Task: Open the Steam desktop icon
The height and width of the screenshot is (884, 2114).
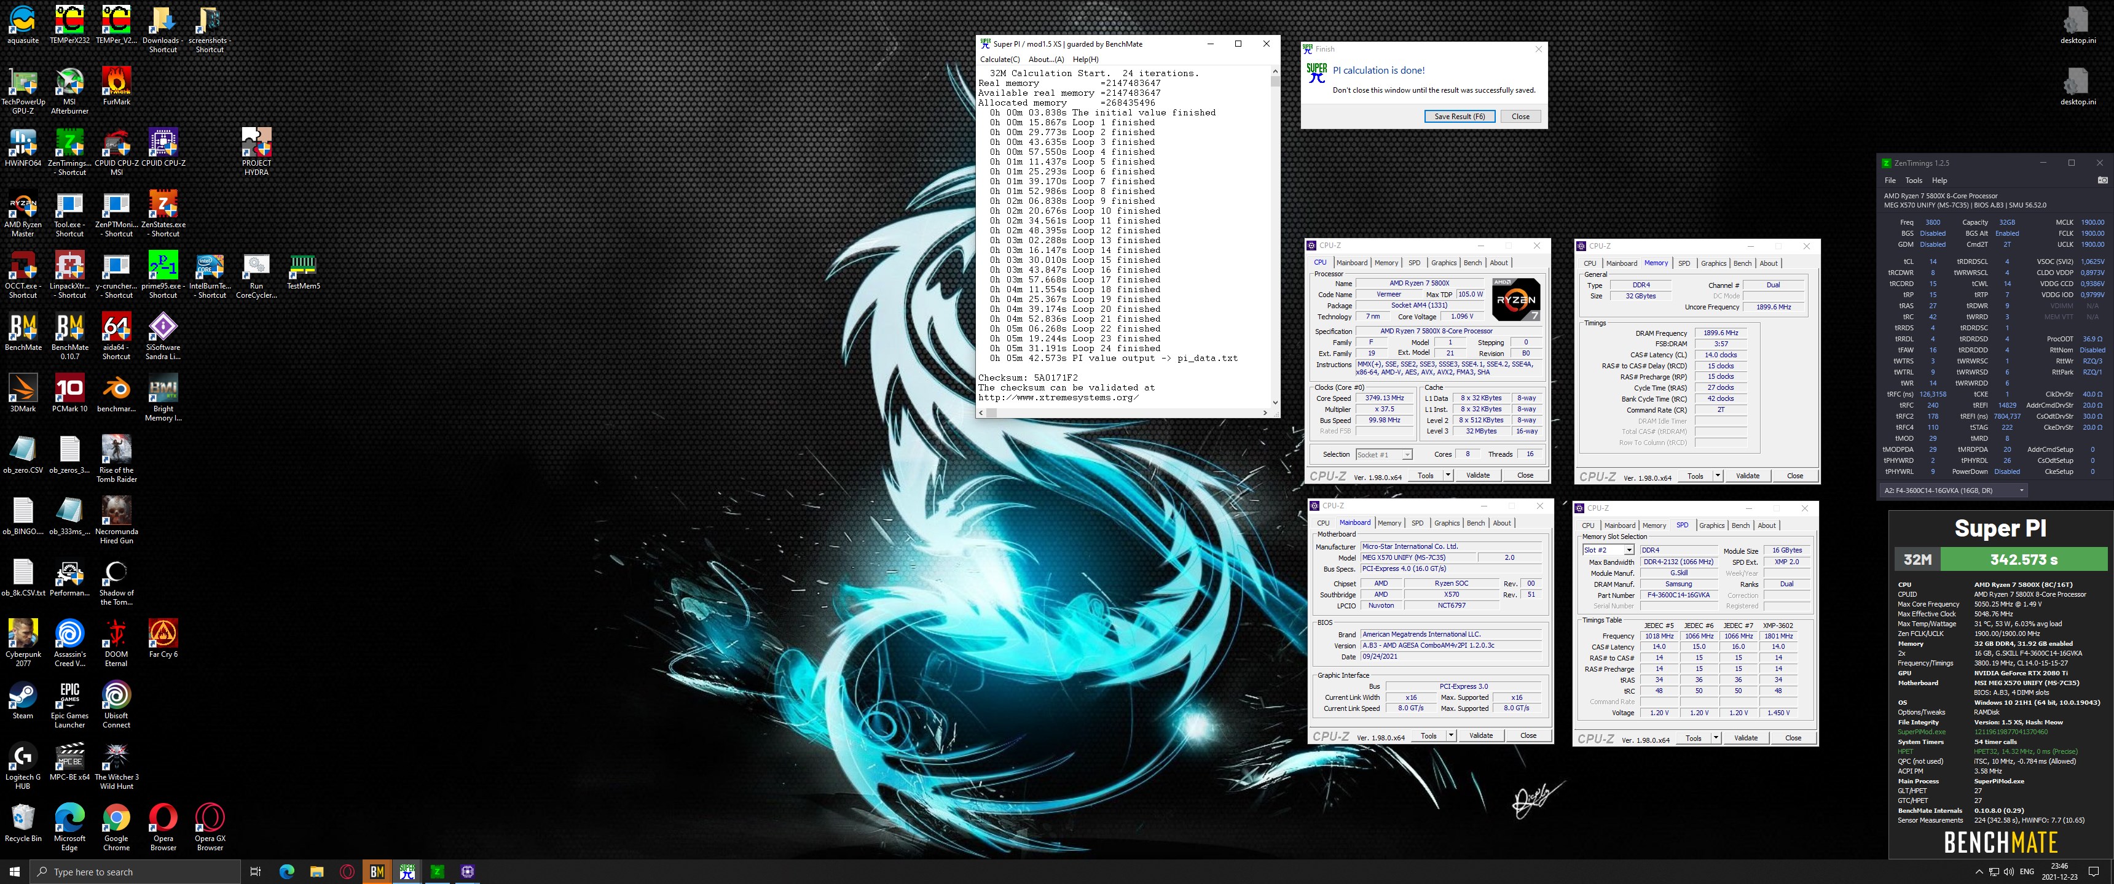Action: [x=23, y=700]
